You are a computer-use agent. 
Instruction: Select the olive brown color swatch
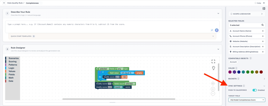coord(256,72)
